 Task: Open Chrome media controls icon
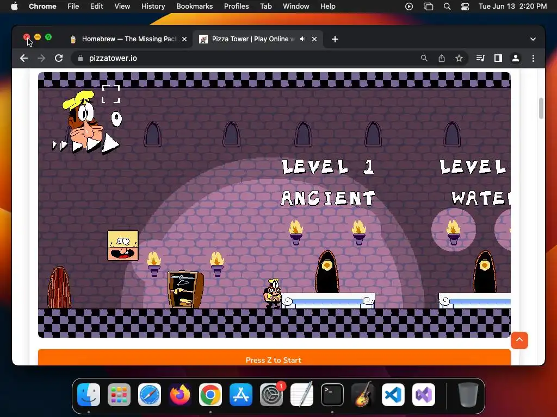(480, 58)
